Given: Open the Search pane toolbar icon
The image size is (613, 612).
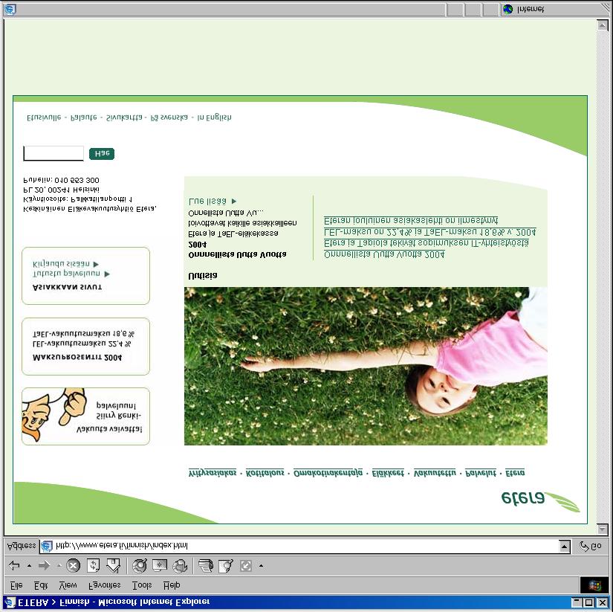Looking at the screenshot, I should click(139, 565).
